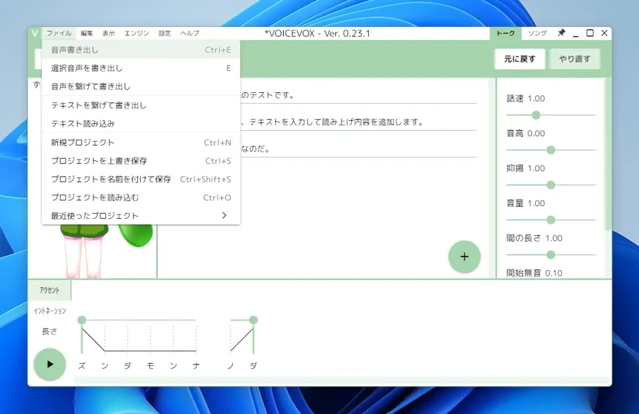Choose プロジェクトを名前を付けて保存 entry
Screen dimensions: 639x414
pos(141,179)
